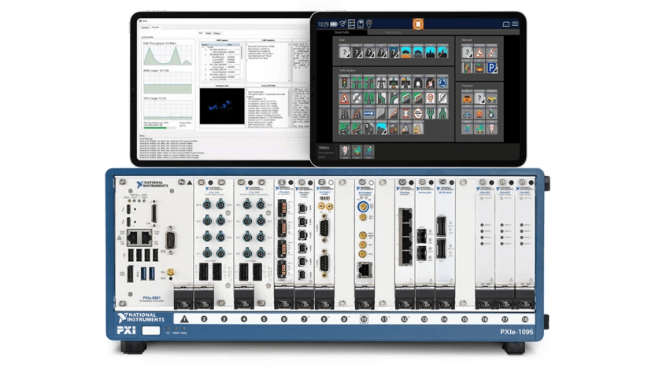Select the blue Parking P tile

492,68
